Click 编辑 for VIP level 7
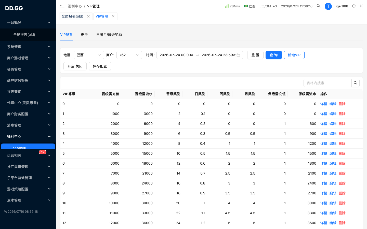367x229 pixels. (x=333, y=173)
